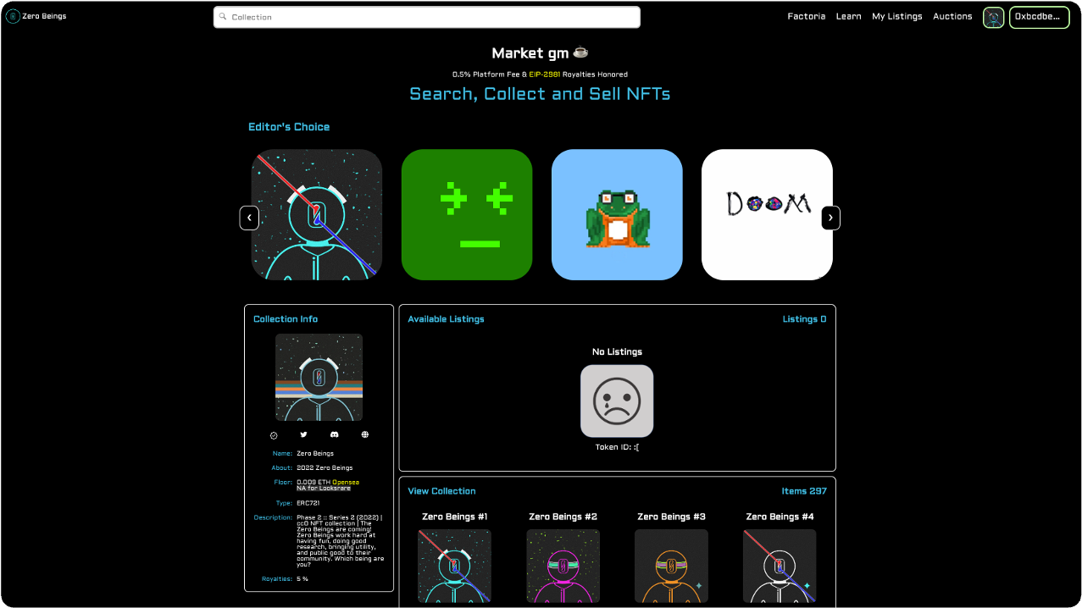This screenshot has height=608, width=1082.
Task: Go back with the carousel left arrow
Action: coord(249,218)
